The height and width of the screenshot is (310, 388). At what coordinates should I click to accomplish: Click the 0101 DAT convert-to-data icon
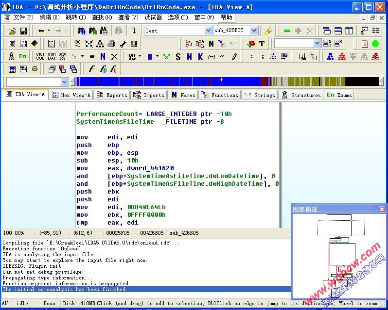point(52,57)
